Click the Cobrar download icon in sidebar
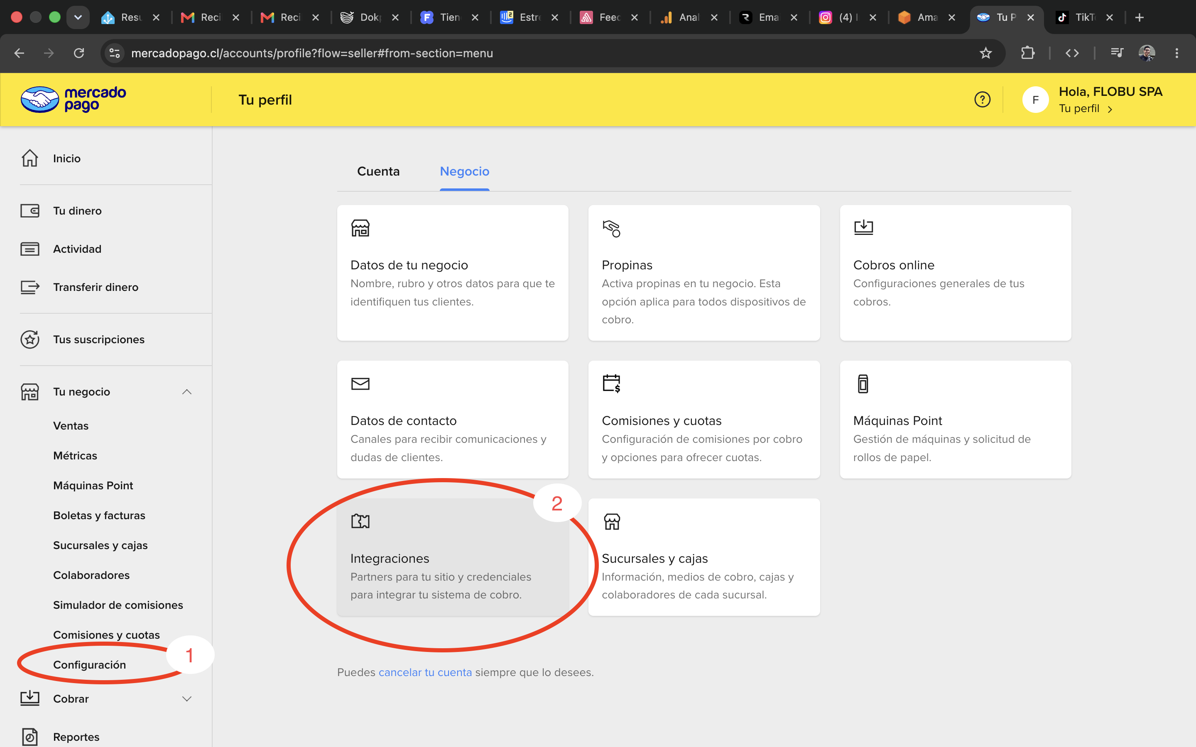This screenshot has height=747, width=1196. (x=29, y=698)
